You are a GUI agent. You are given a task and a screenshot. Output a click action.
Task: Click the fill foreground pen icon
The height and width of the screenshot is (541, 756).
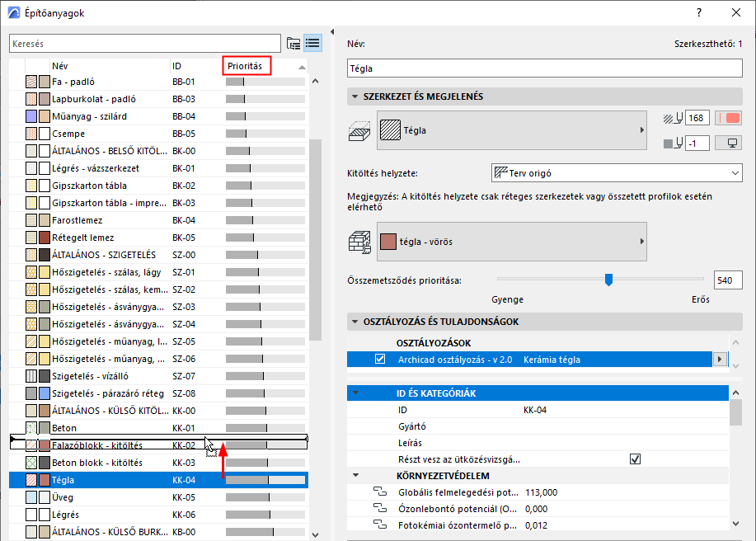tap(673, 118)
